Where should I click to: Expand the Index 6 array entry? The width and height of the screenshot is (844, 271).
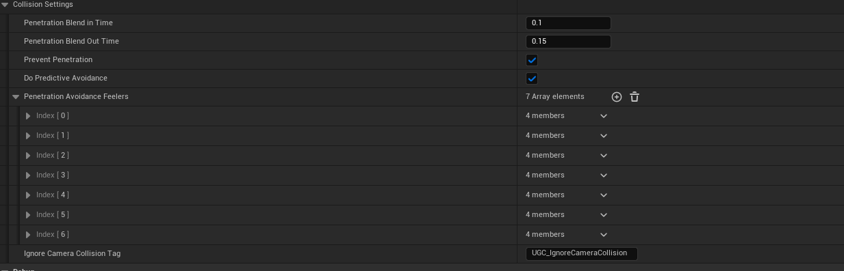[28, 235]
